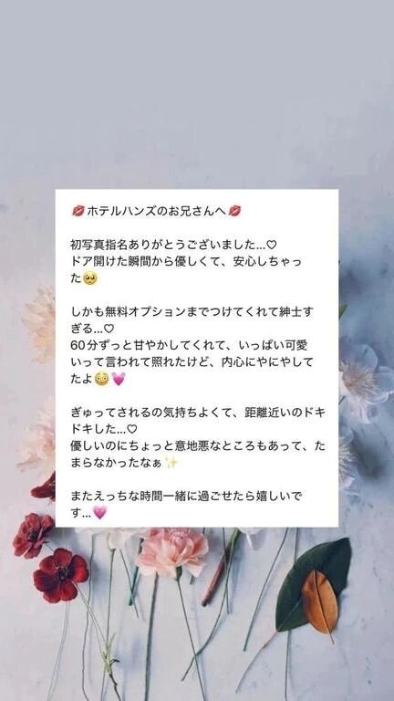This screenshot has width=394, height=701.
Task: Tap the sparkles emoji after たまらなかったなぁ
Action: (x=171, y=463)
